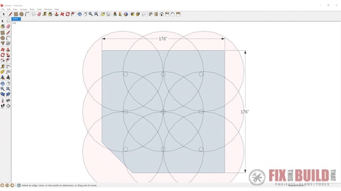Click Zoom Extents in top toolbar
The image size is (341, 191).
[x=96, y=14]
